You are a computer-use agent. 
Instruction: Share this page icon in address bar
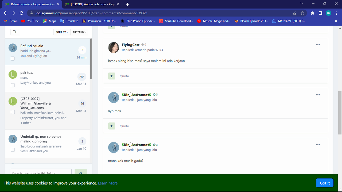coord(294,13)
